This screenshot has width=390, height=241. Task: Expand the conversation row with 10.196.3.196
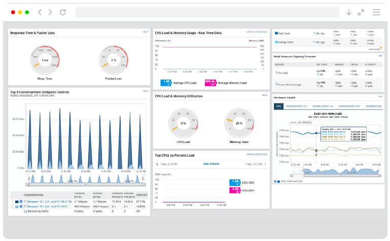coord(13,202)
